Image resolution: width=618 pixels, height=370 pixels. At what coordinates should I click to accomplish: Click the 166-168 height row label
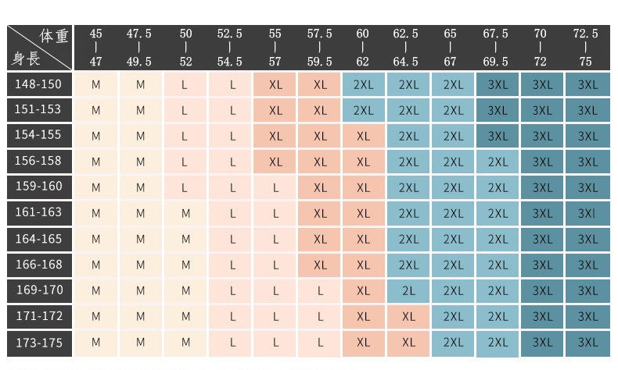(38, 265)
